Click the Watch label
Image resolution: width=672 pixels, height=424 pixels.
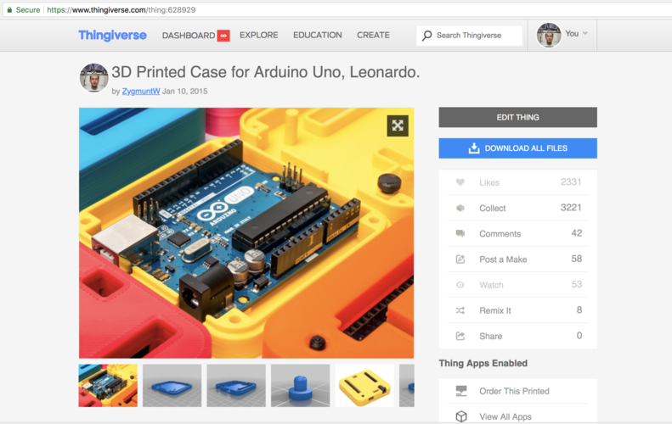(x=491, y=286)
